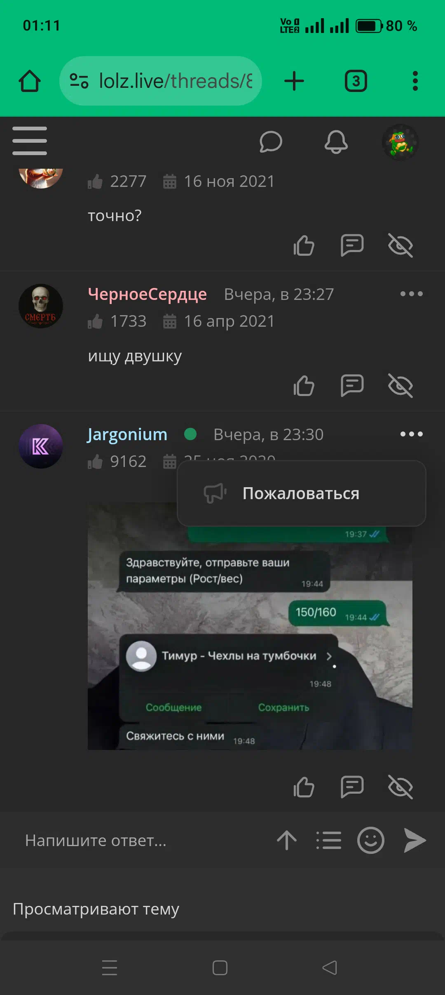Hide ЧерноеСердце's post with crossed eye
Image resolution: width=445 pixels, height=995 pixels.
(x=400, y=386)
